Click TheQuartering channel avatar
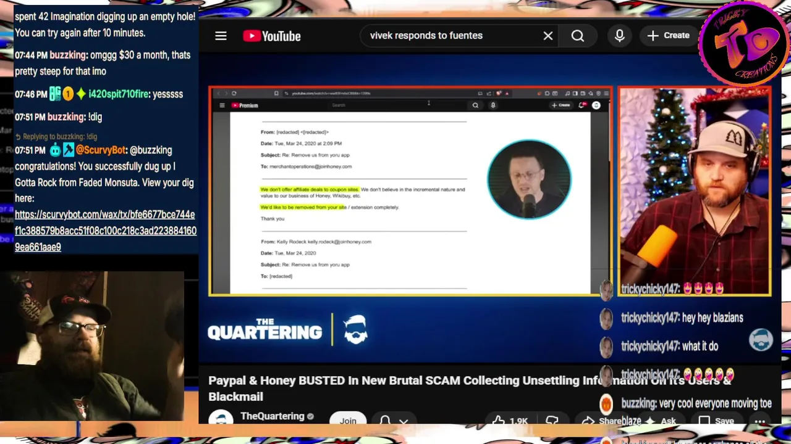This screenshot has height=444, width=791. click(220, 418)
